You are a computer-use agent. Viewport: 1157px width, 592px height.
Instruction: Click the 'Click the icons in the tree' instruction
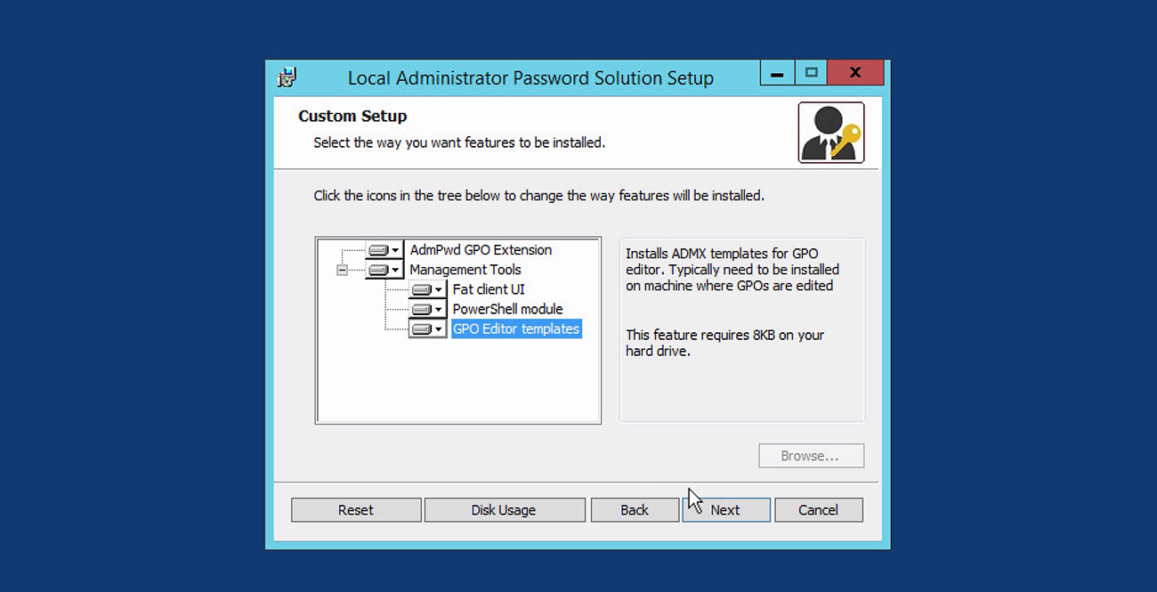coord(538,195)
